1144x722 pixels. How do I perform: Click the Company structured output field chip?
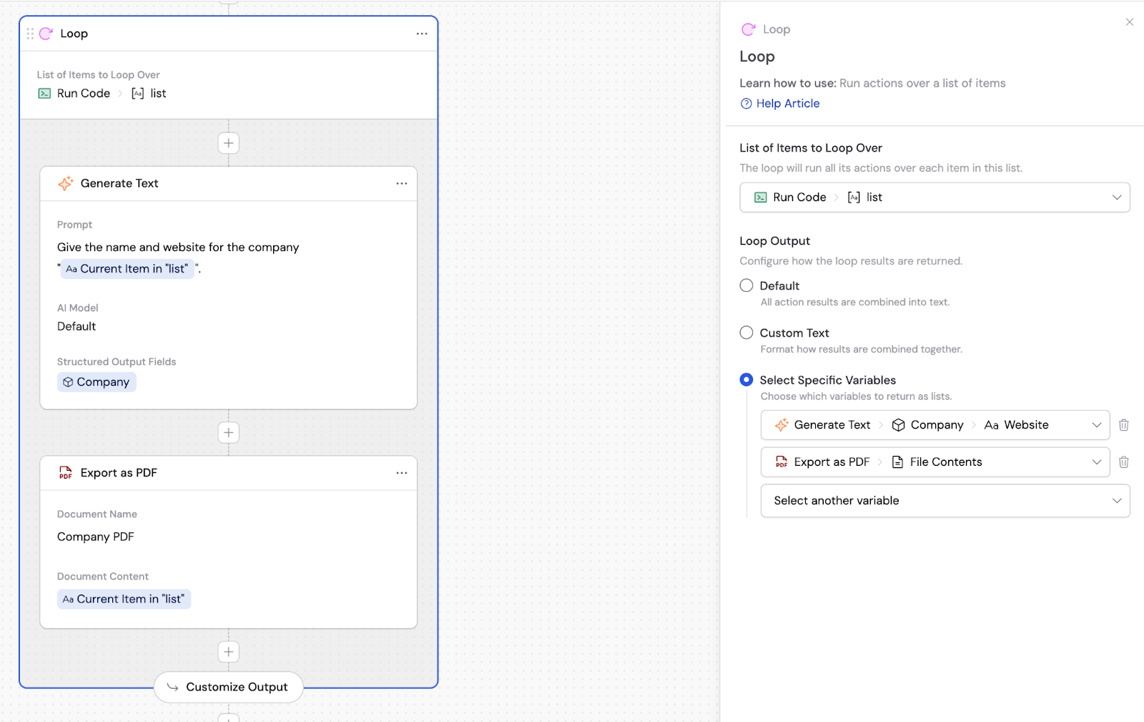(x=97, y=382)
